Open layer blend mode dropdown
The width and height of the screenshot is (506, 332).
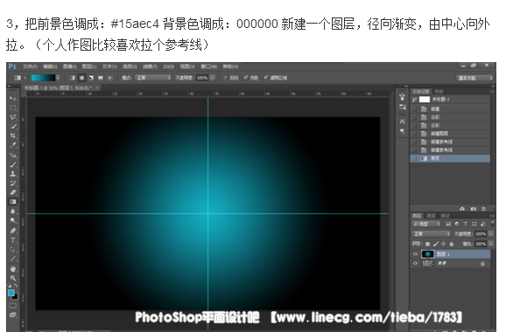[431, 234]
